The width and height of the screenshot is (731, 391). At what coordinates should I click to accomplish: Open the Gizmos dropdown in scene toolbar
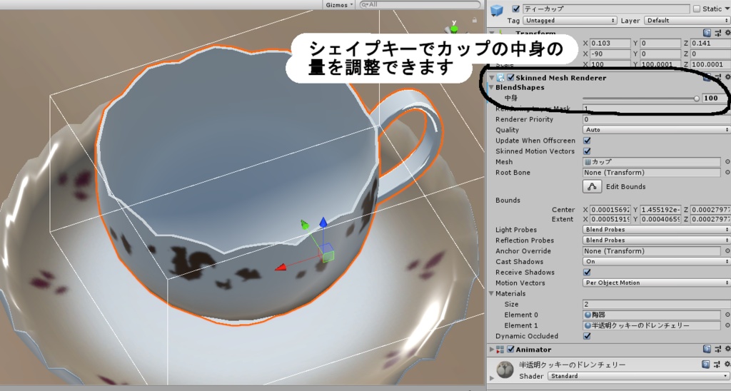pyautogui.click(x=339, y=5)
